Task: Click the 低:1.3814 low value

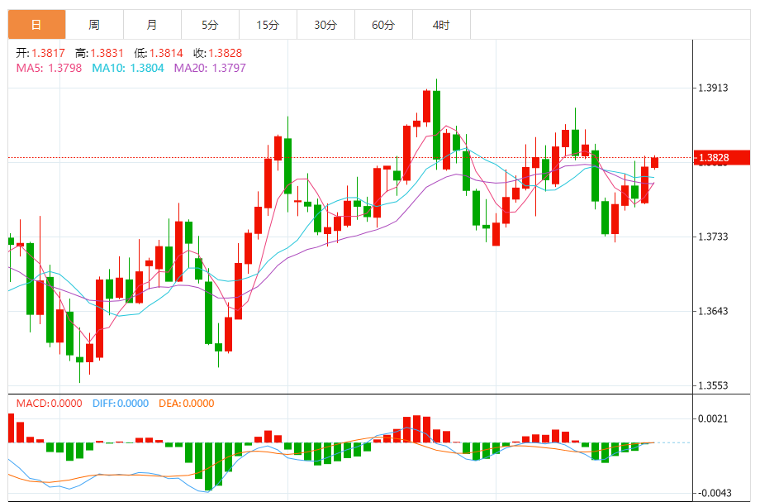Action: pyautogui.click(x=159, y=53)
